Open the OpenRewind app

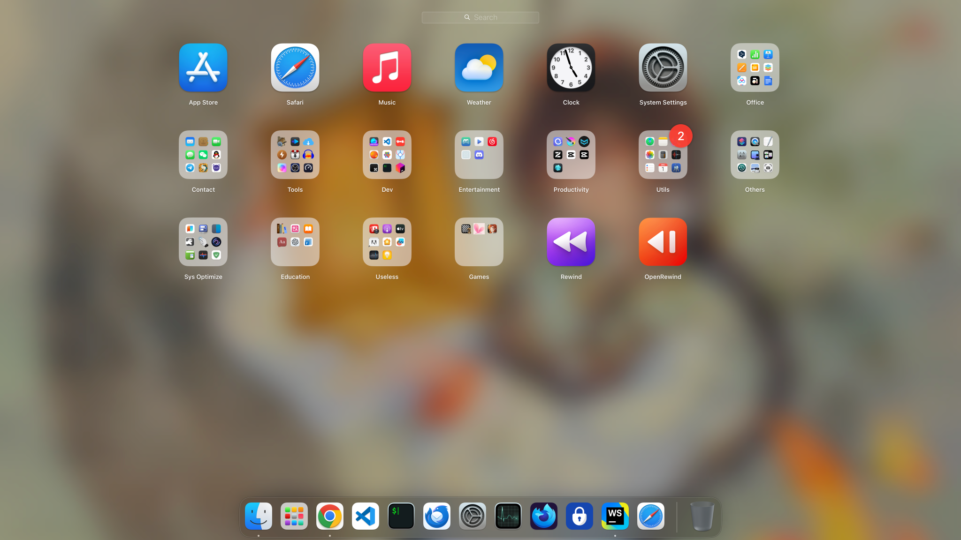click(663, 242)
